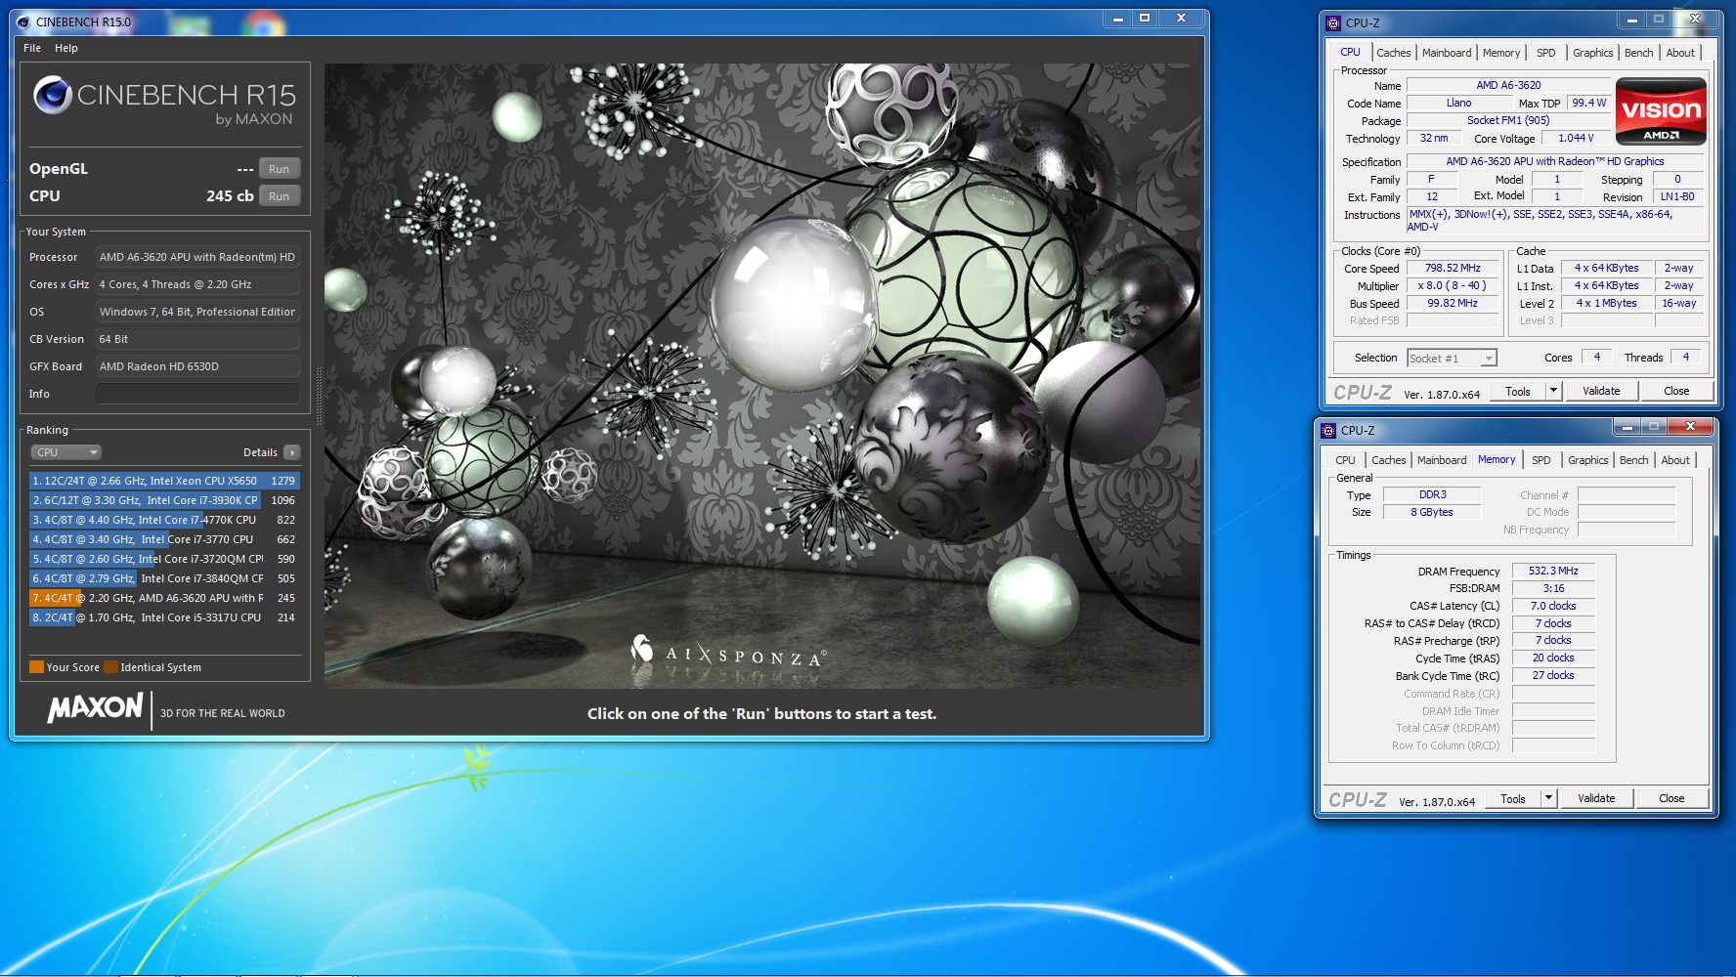Click the MAXON logo at bottom
This screenshot has width=1736, height=977.
[96, 707]
